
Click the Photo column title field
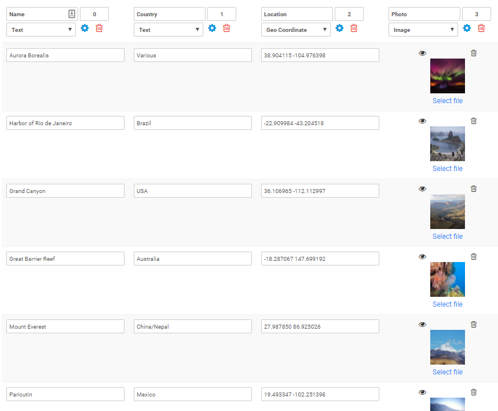coord(424,14)
